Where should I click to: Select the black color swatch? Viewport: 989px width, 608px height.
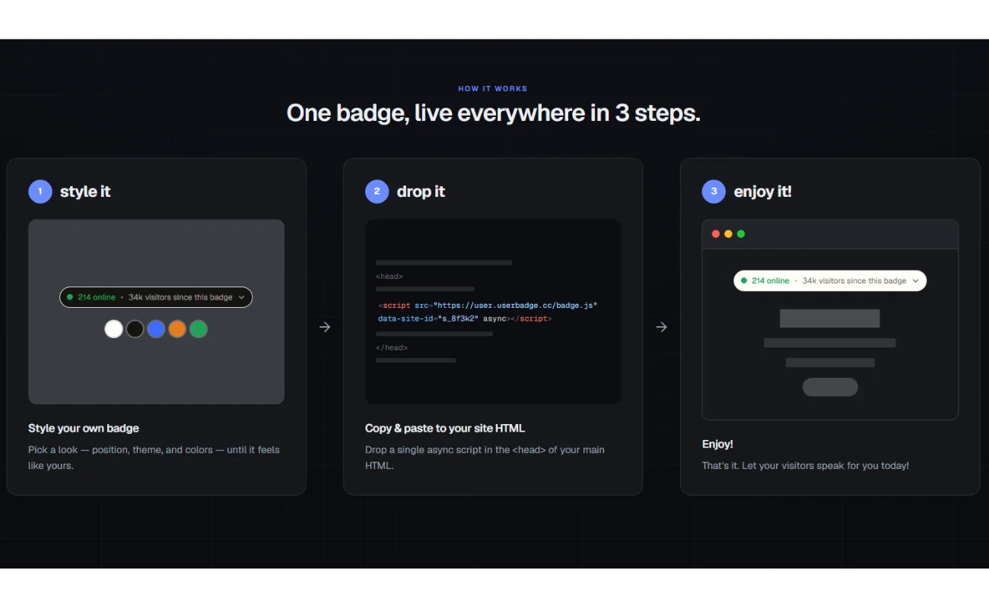135,329
